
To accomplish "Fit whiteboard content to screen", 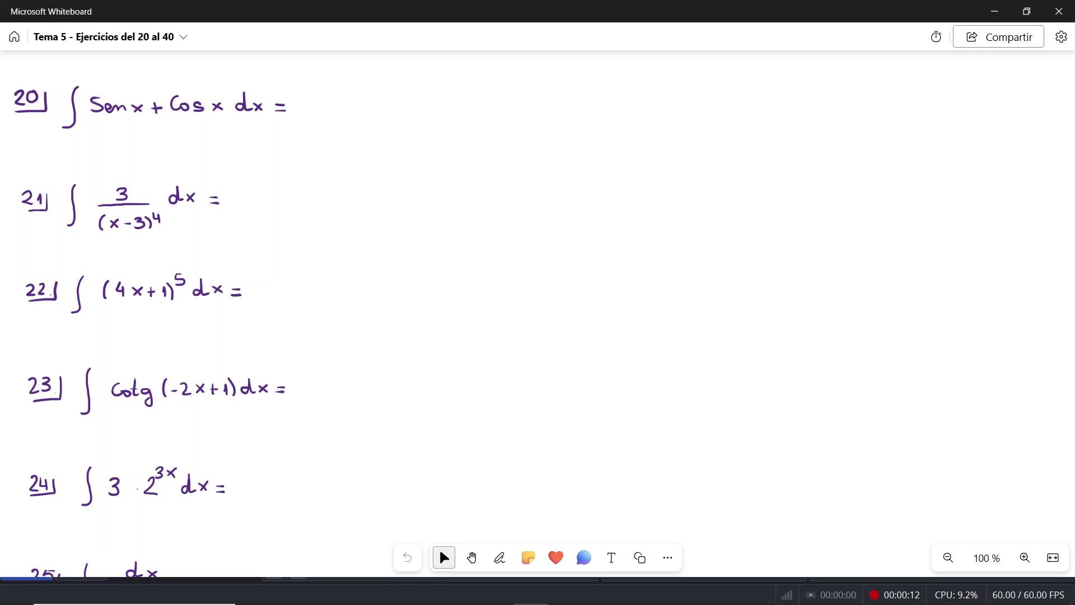I will coord(1053,558).
